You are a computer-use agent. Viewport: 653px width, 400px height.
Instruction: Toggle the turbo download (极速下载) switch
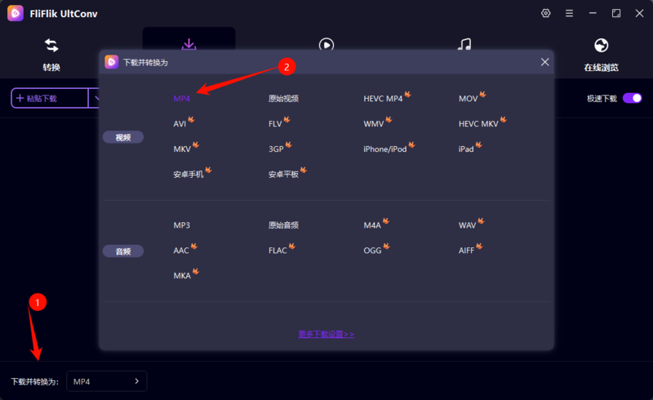(x=632, y=98)
